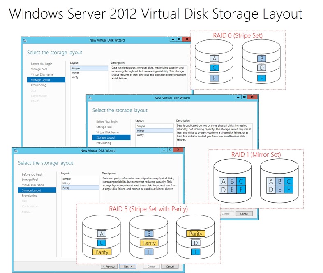The height and width of the screenshot is (273, 323).
Task: Open Virtual Disk Name step in middle wizard
Action: pyautogui.click(x=107, y=132)
